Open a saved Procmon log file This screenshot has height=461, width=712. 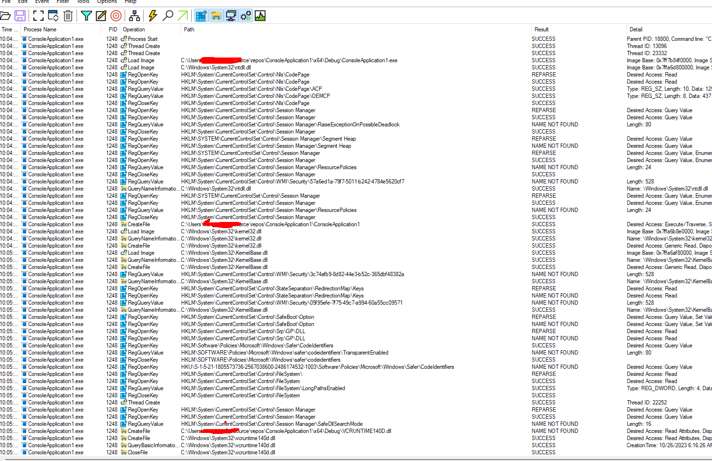[6, 16]
